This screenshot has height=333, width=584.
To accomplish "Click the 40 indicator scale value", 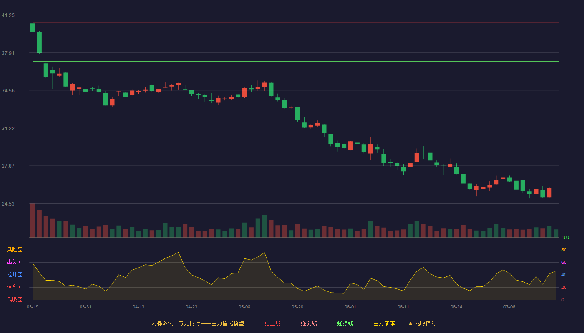I will 564,275.
